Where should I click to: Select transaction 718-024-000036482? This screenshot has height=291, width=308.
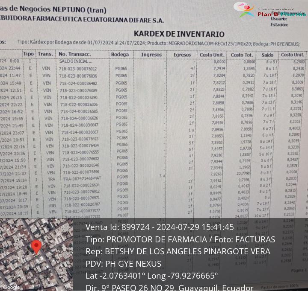point(78,83)
